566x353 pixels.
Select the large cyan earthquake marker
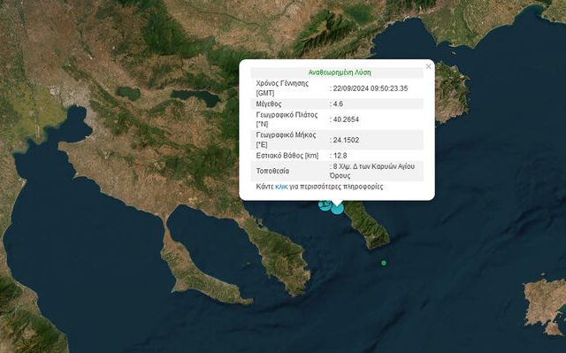point(337,209)
